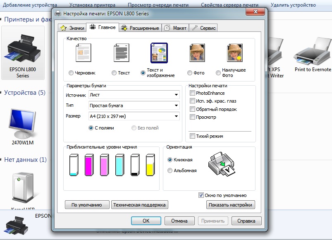Click the printer icon in the dialog title bar
This screenshot has width=332, height=240.
58,14
